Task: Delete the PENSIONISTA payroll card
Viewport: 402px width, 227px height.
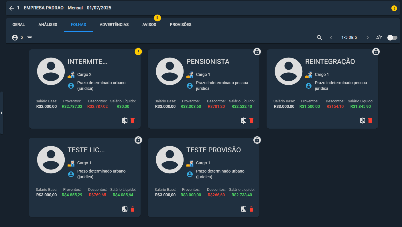Action: tap(251, 121)
